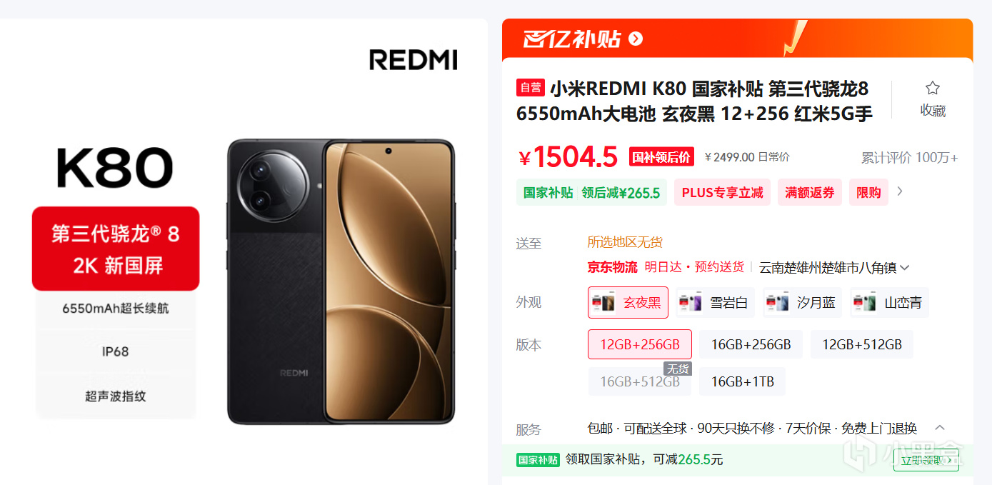Viewport: 992px width, 485px height.
Task: Click the star favorite icon
Action: pyautogui.click(x=933, y=89)
